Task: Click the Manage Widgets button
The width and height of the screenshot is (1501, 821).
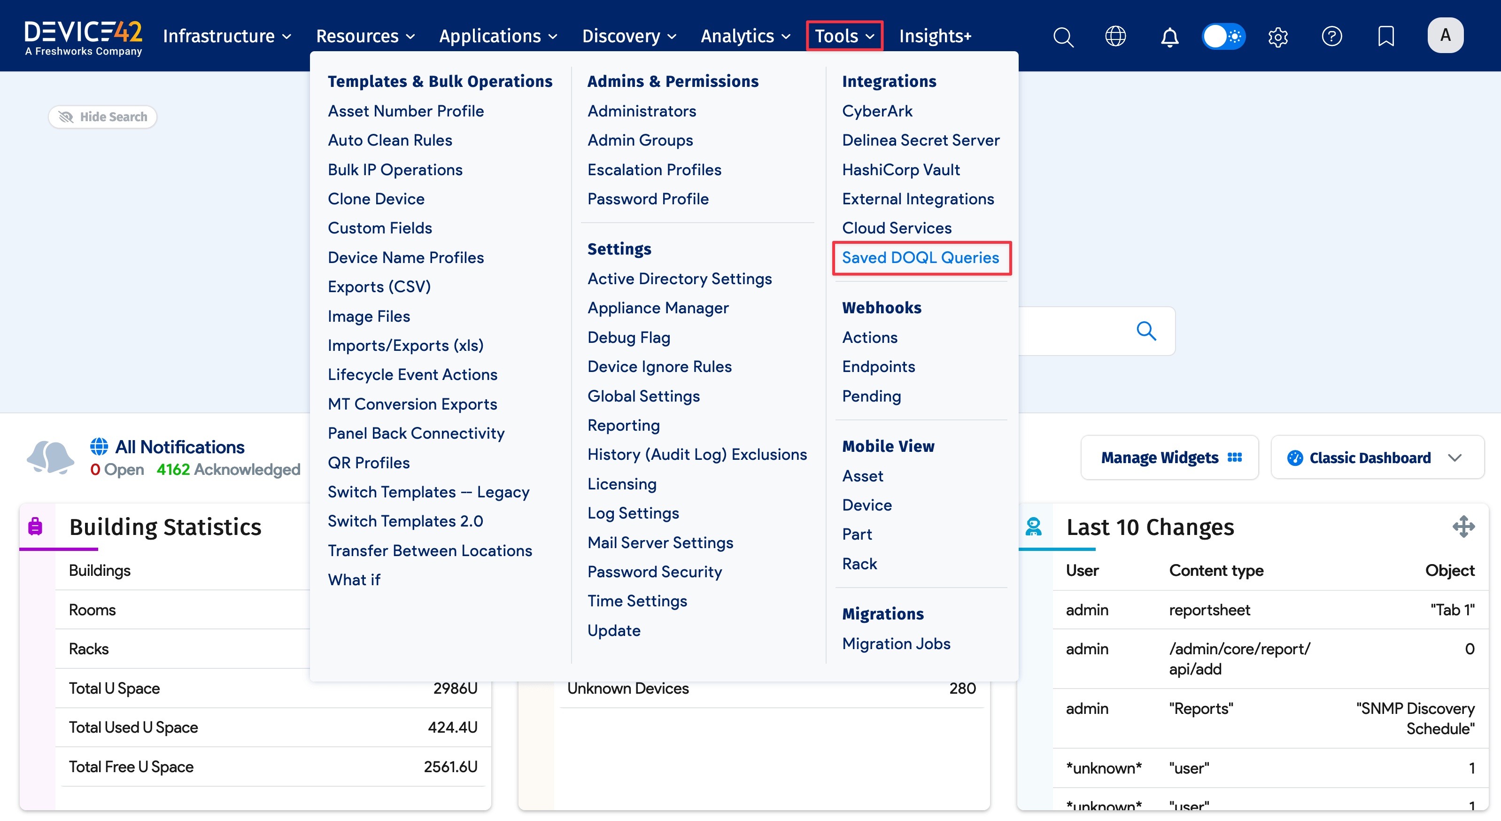Action: [1169, 457]
